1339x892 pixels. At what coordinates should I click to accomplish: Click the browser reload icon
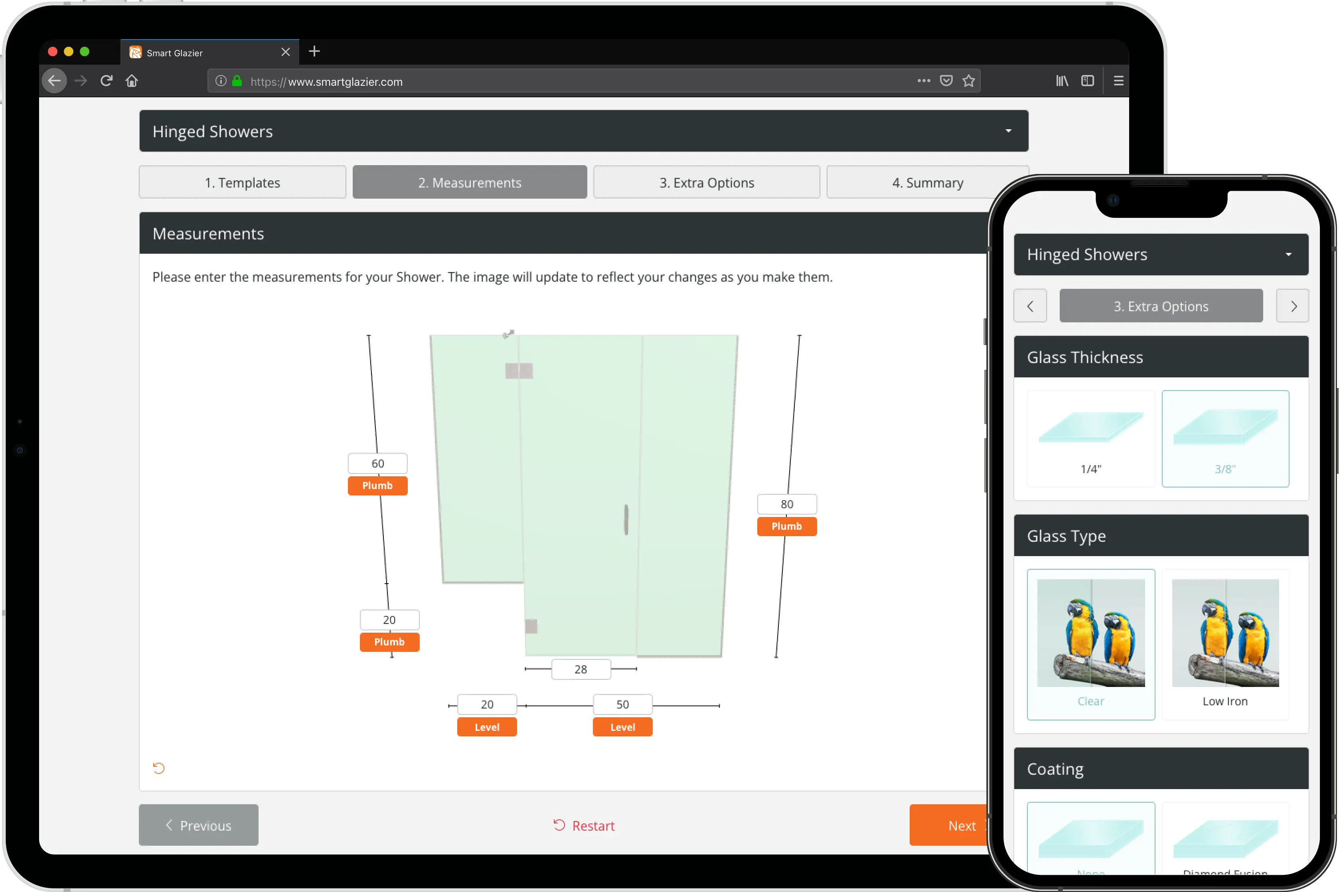pos(107,81)
